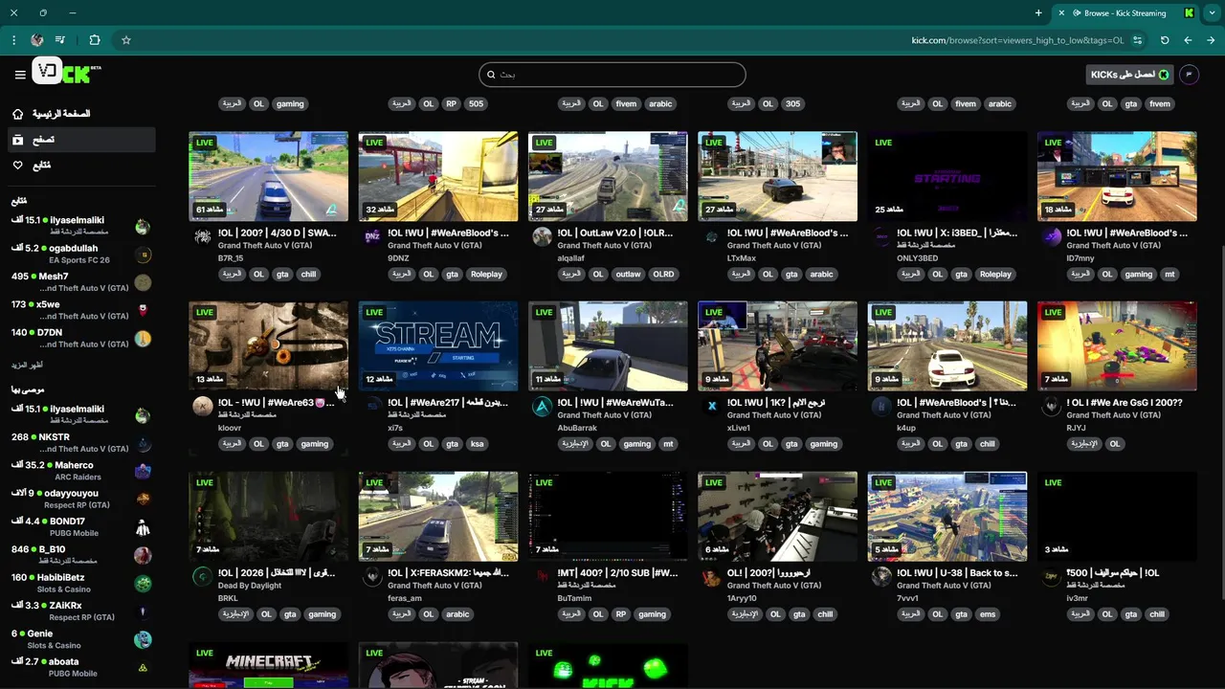The height and width of the screenshot is (689, 1225).
Task: Click the ksa tag under xl7s
Action: click(477, 444)
